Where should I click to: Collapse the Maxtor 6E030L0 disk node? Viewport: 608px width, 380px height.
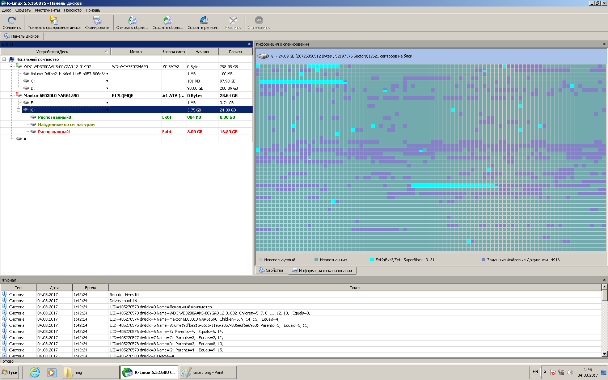tap(11, 96)
